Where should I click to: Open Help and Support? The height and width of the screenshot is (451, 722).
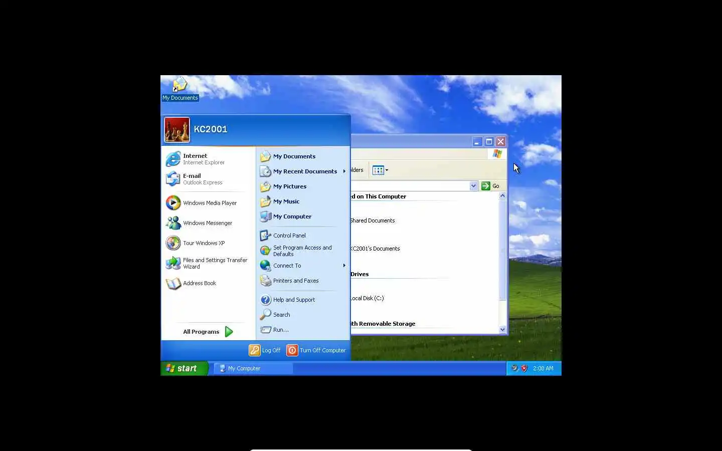pos(303,300)
